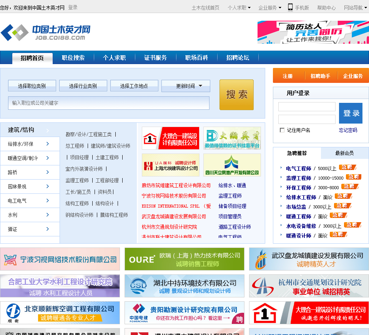Expand the 园林景观 category

[x=30, y=186]
